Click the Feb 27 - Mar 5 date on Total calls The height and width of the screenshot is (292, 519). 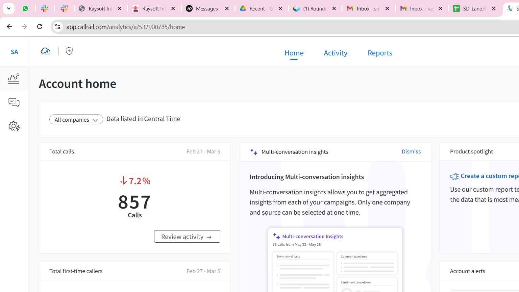tap(203, 151)
